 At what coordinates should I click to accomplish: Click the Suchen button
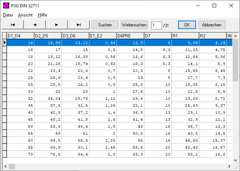105,25
